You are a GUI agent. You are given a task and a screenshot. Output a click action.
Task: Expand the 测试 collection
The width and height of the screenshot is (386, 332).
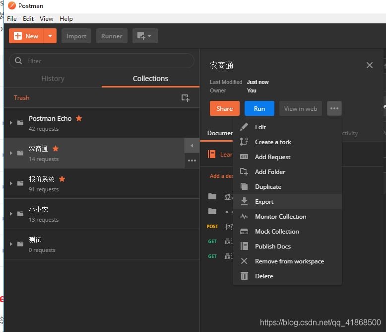(x=11, y=244)
